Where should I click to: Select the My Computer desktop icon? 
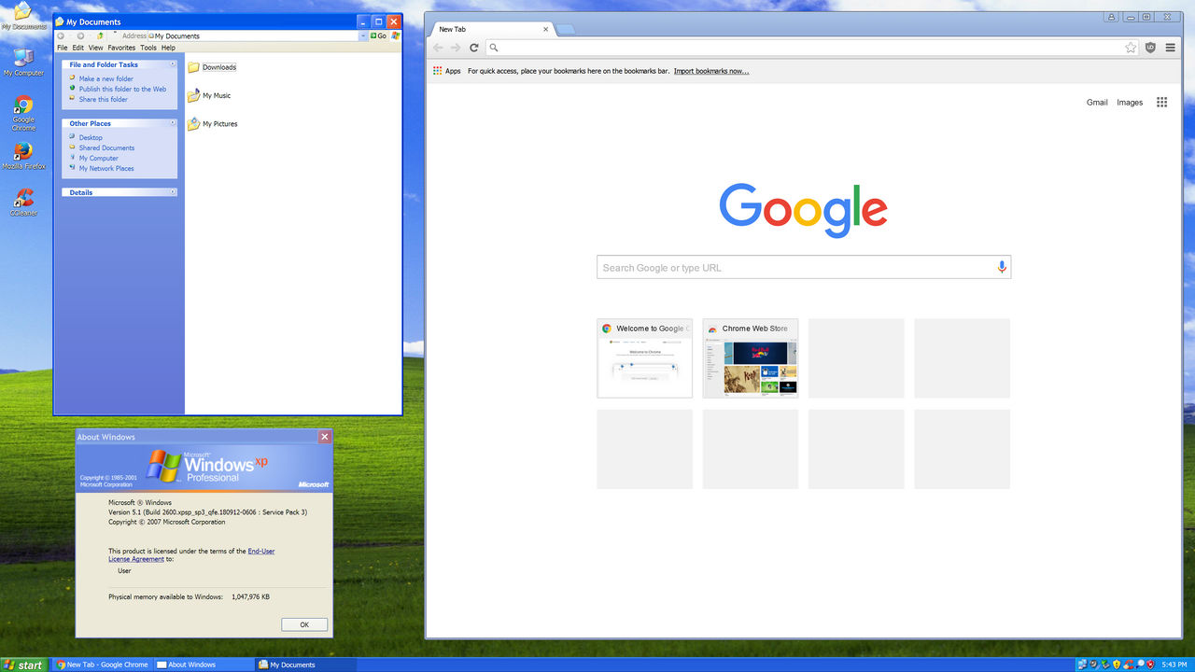23,62
